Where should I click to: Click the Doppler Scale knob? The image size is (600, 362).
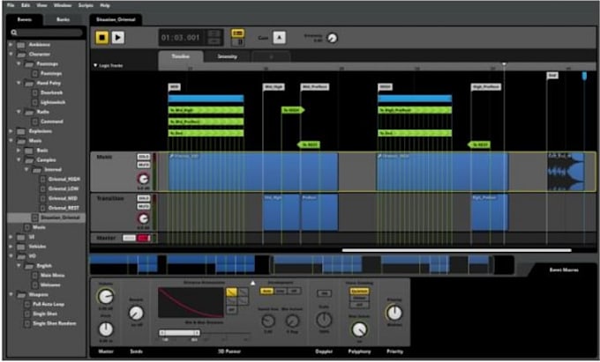pos(324,320)
